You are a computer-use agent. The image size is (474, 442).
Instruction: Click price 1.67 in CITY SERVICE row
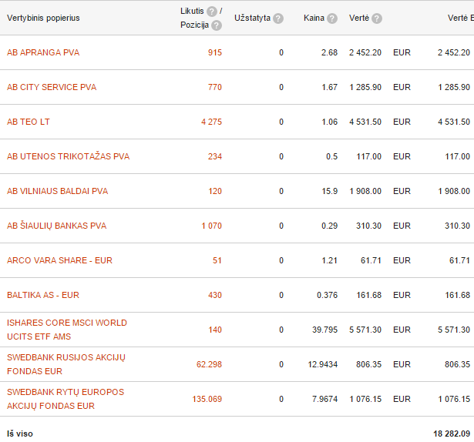point(330,87)
